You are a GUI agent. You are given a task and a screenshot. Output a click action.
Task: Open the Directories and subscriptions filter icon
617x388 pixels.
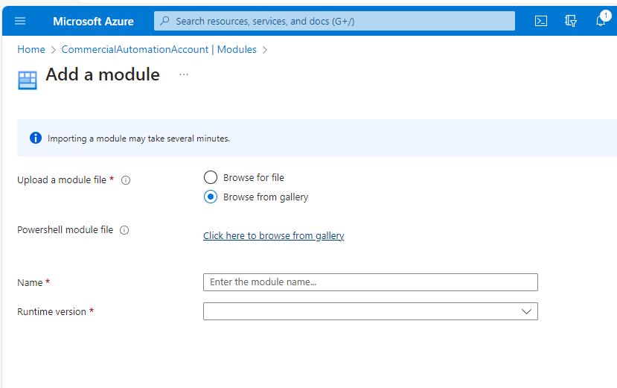(x=571, y=21)
